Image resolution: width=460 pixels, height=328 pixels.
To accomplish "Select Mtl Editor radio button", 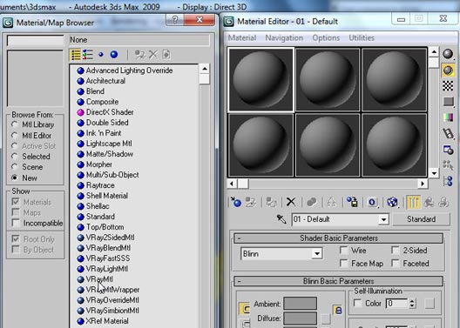I will pos(14,136).
